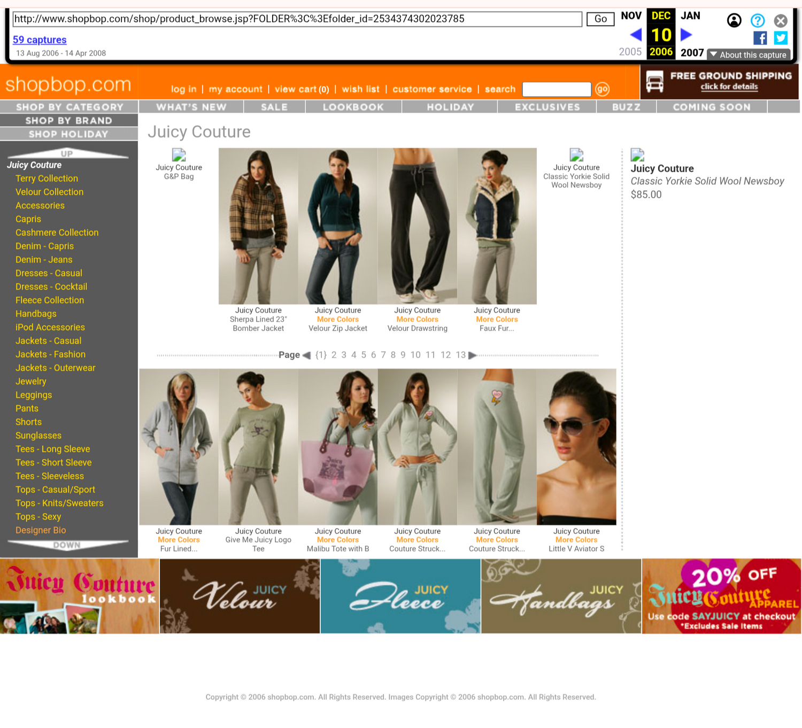Screen dimensions: 802x728
Task: Open Juicy Velour banner
Action: [240, 597]
